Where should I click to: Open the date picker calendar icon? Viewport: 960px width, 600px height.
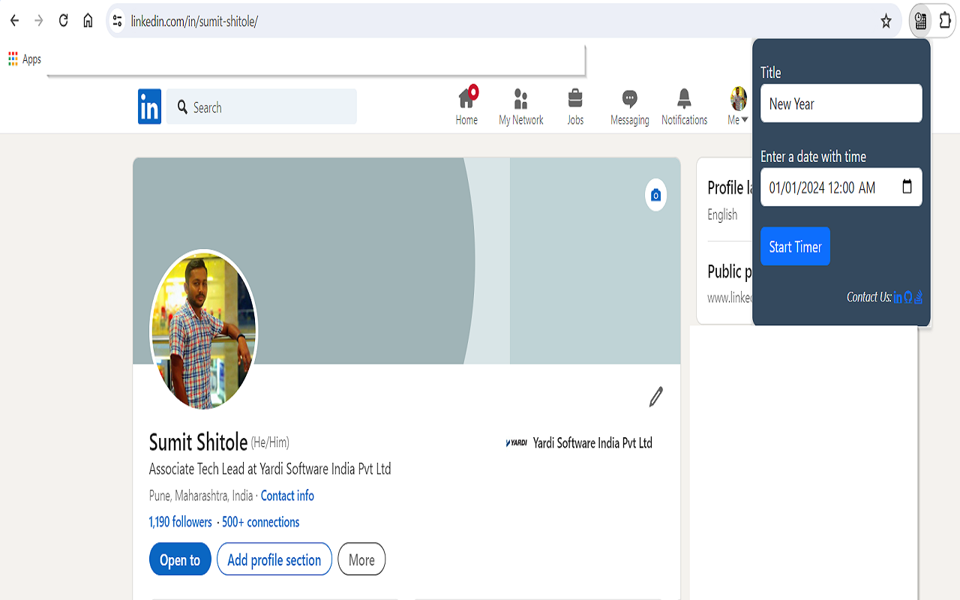(907, 187)
